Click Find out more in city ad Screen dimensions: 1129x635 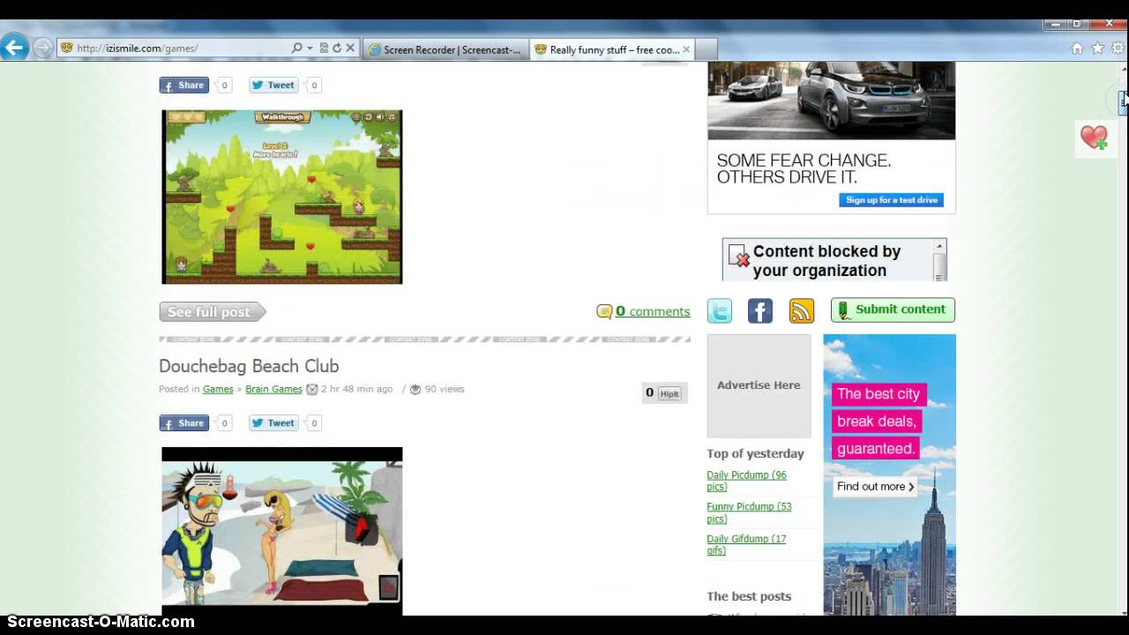[x=875, y=487]
